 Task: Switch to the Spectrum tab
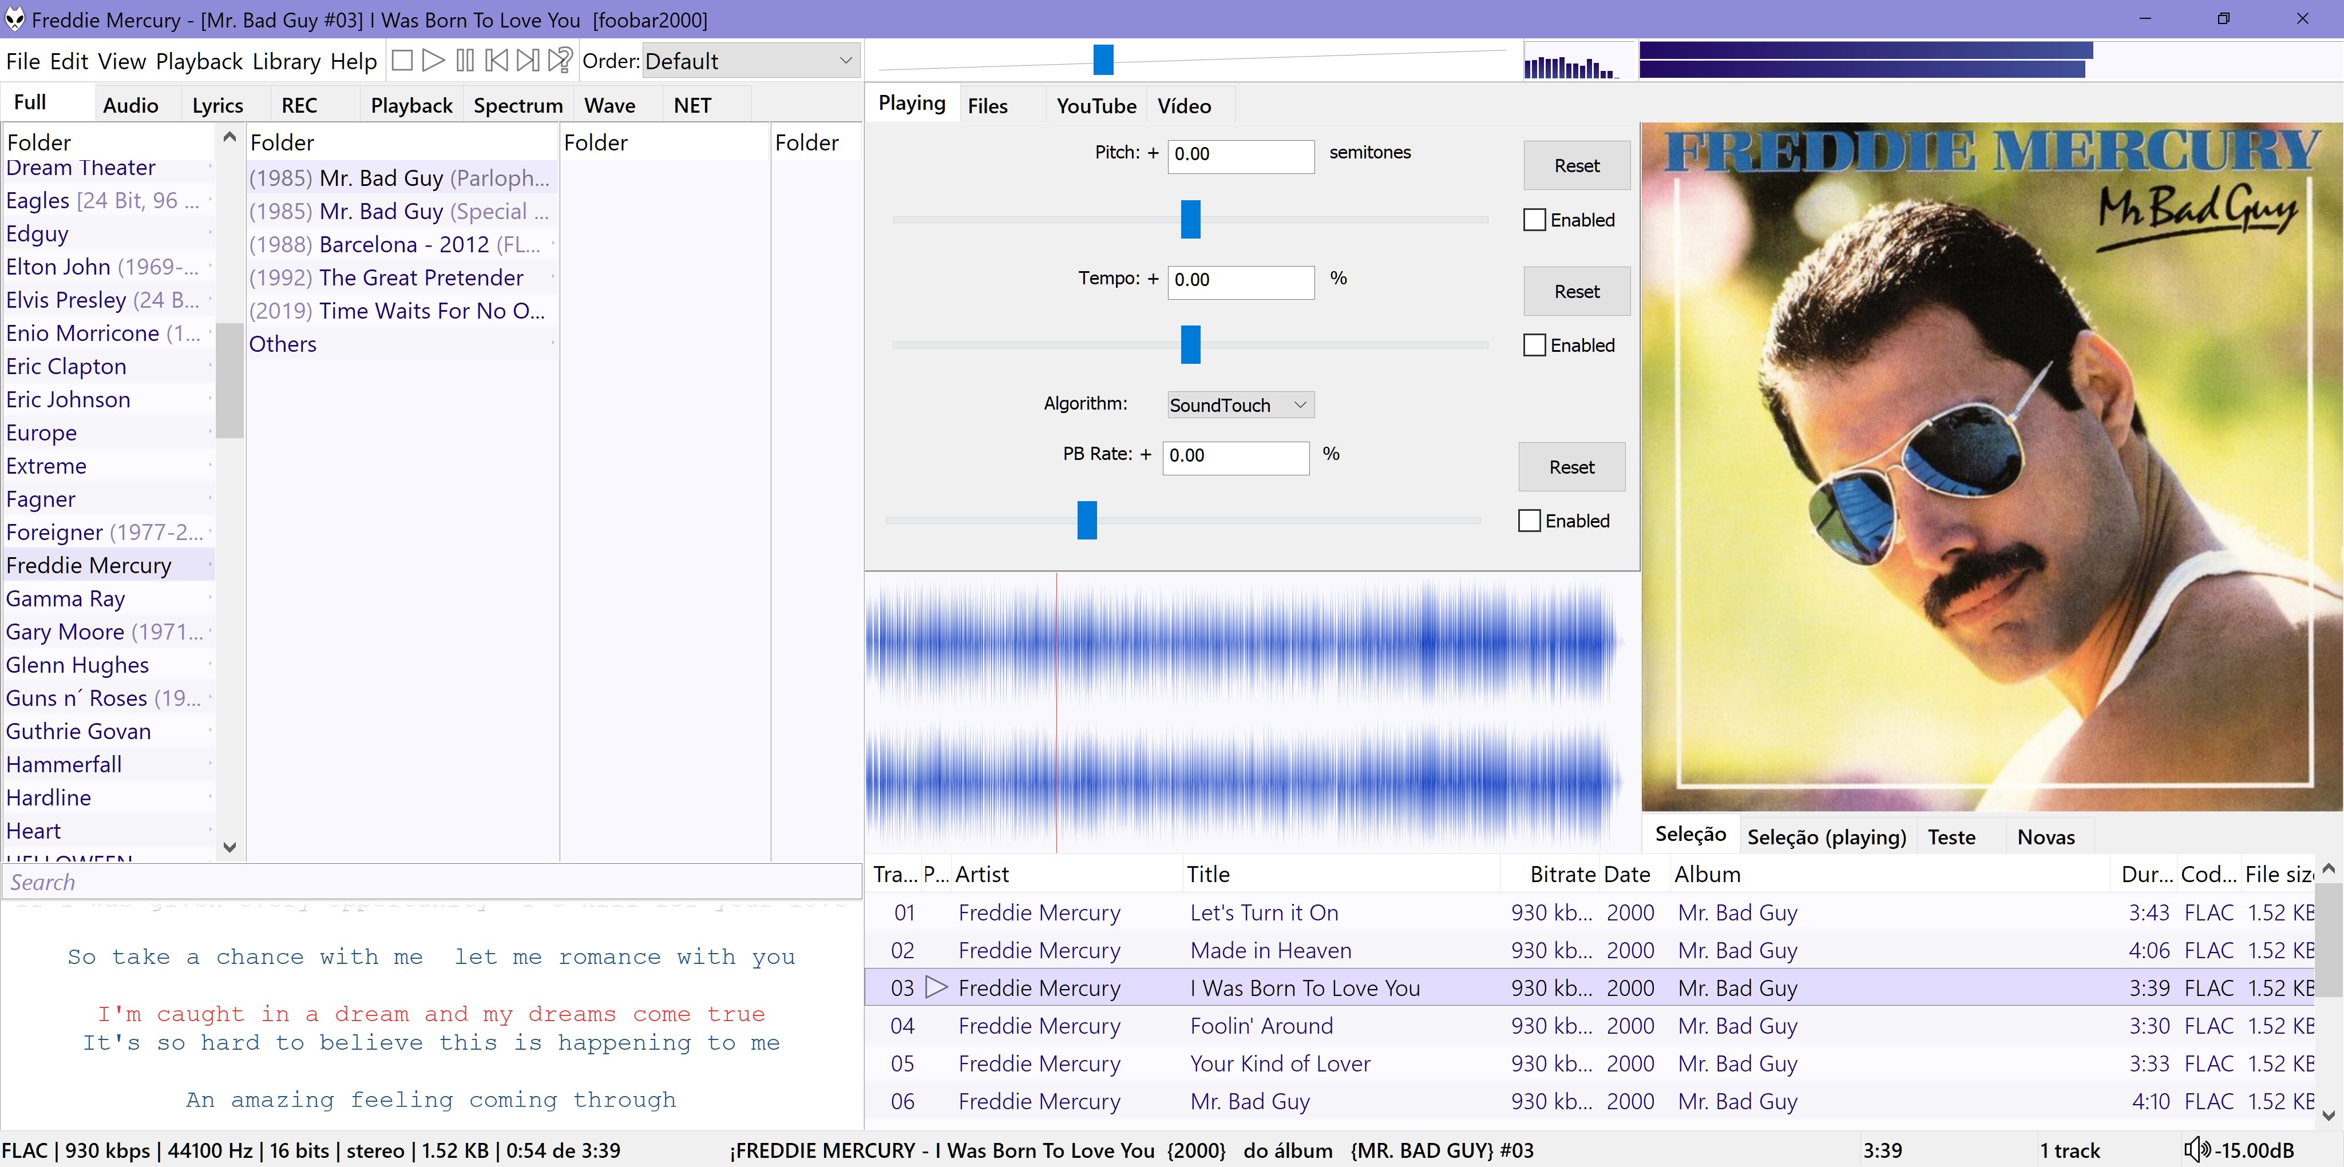pyautogui.click(x=518, y=105)
